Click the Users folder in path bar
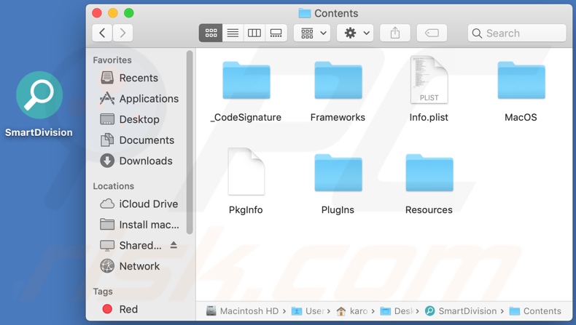The image size is (576, 325). pyautogui.click(x=308, y=311)
